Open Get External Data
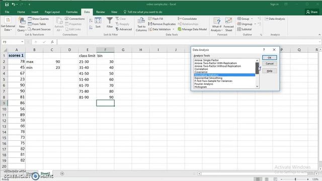 point(8,24)
